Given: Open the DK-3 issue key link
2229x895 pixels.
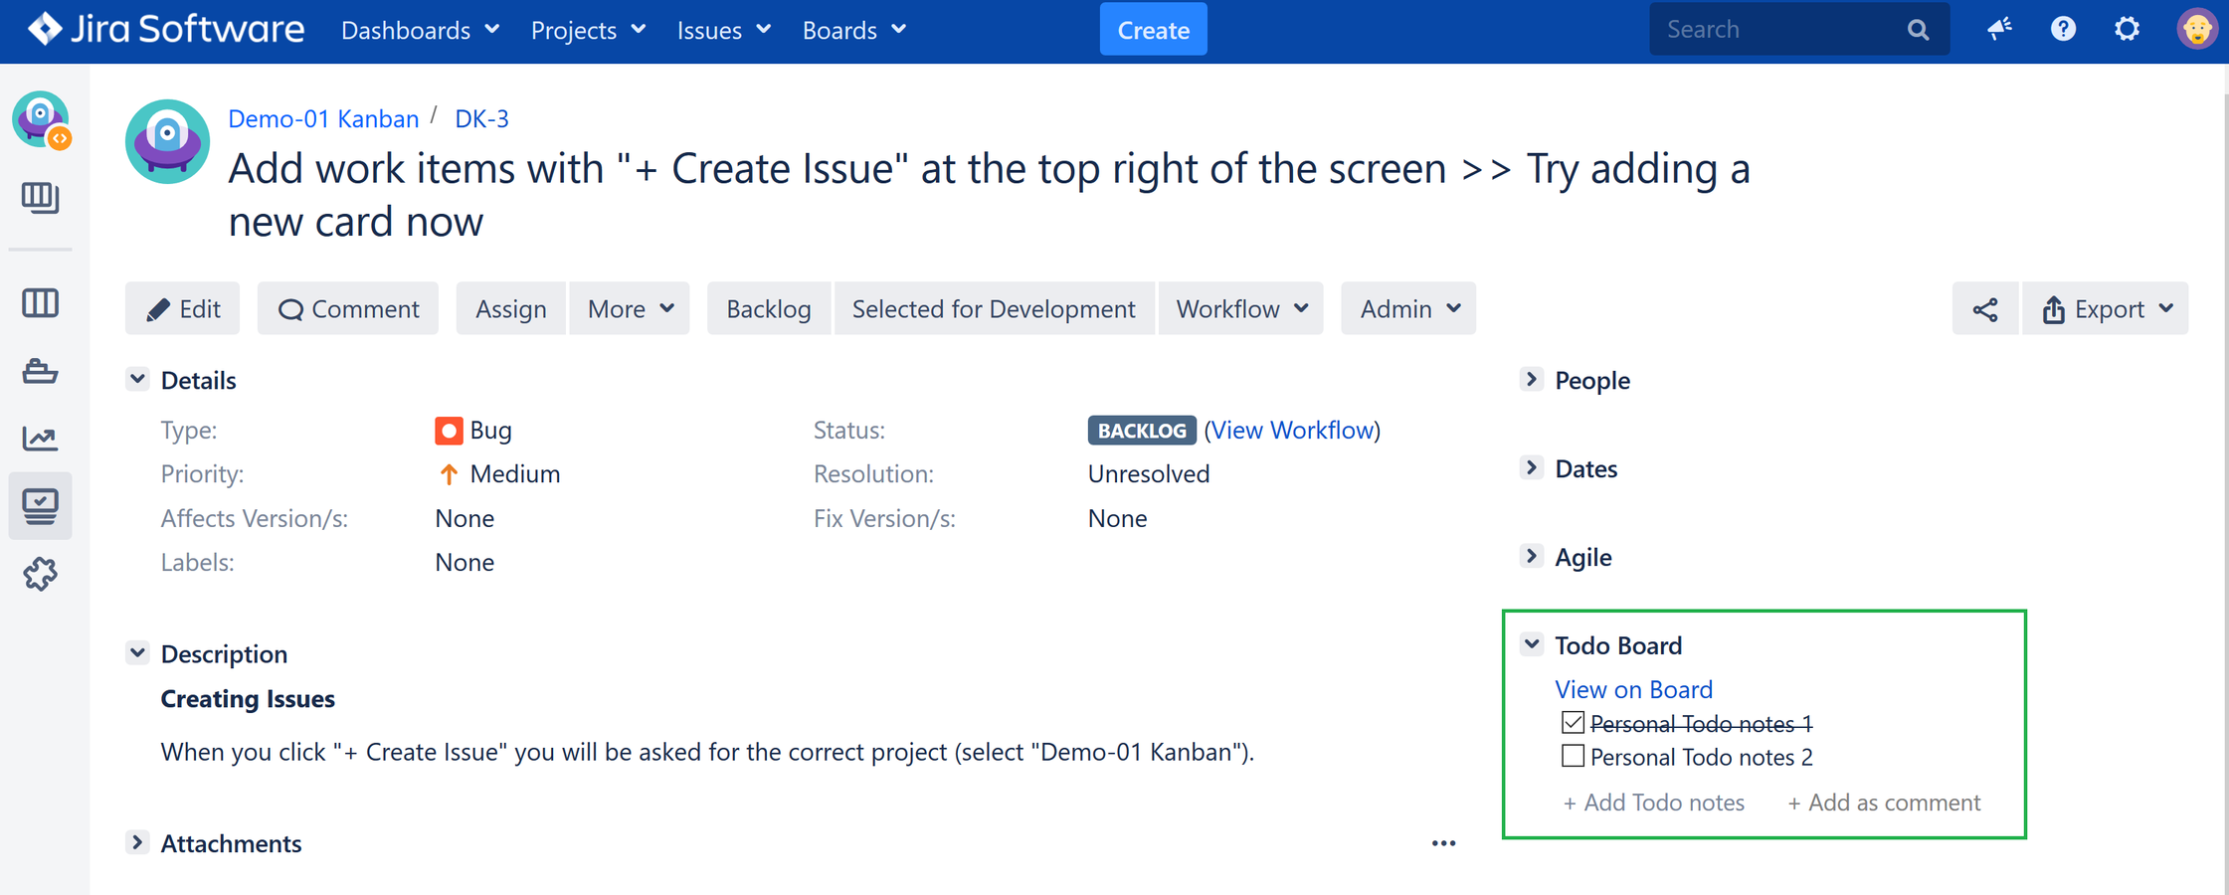Looking at the screenshot, I should (481, 118).
